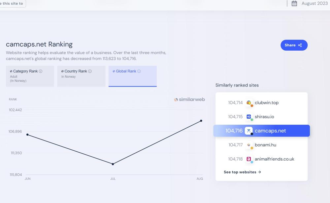Open the See top websites link
330x203 pixels.
[x=242, y=172]
